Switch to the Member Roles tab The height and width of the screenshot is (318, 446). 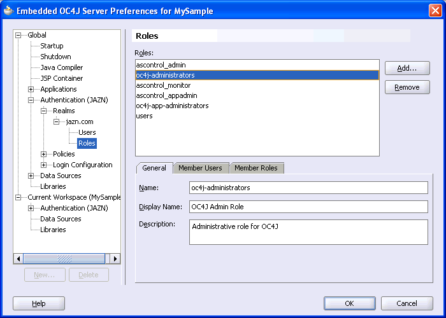pos(256,168)
